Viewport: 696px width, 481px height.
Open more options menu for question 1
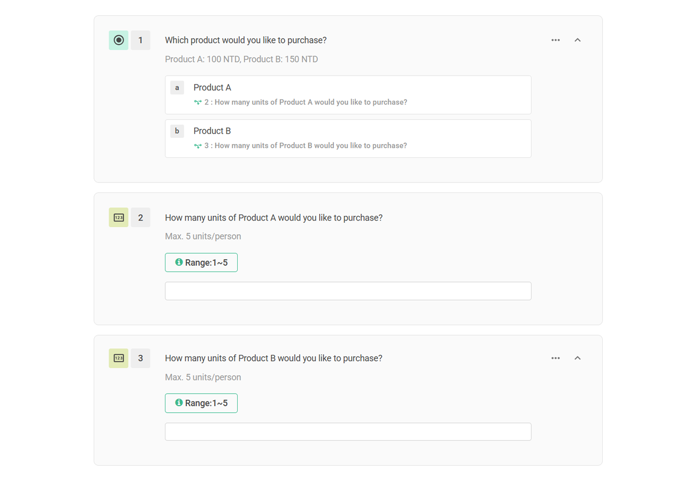[555, 40]
